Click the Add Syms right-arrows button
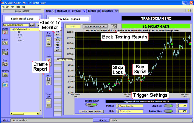The width and height of the screenshot is (194, 123). coord(48,42)
